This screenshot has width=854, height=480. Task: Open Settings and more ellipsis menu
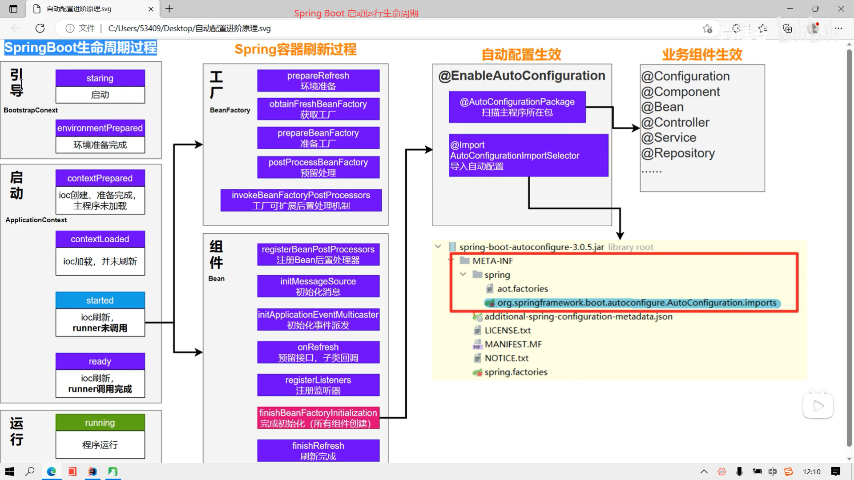click(838, 28)
